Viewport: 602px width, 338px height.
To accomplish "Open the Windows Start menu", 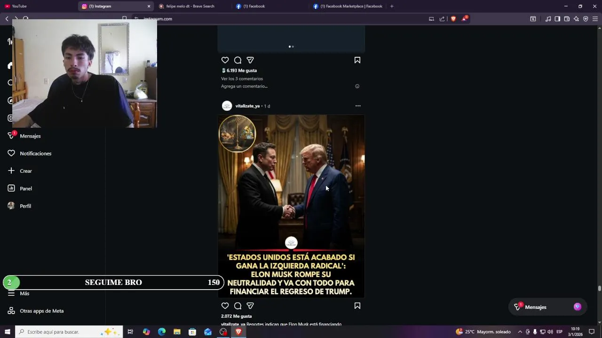I will [8, 331].
